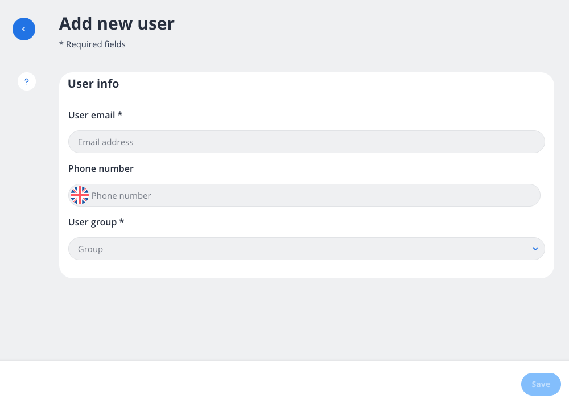The height and width of the screenshot is (403, 569).
Task: Click the Add new user page title
Action: point(117,24)
